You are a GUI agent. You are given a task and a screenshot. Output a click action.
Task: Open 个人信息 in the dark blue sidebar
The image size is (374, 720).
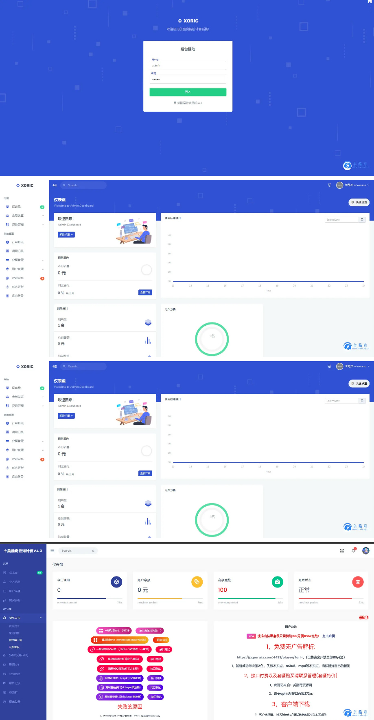(15, 582)
